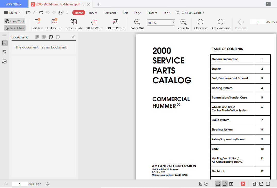Go to previous page arrow in status bar
The image size is (277, 188).
coord(6,184)
